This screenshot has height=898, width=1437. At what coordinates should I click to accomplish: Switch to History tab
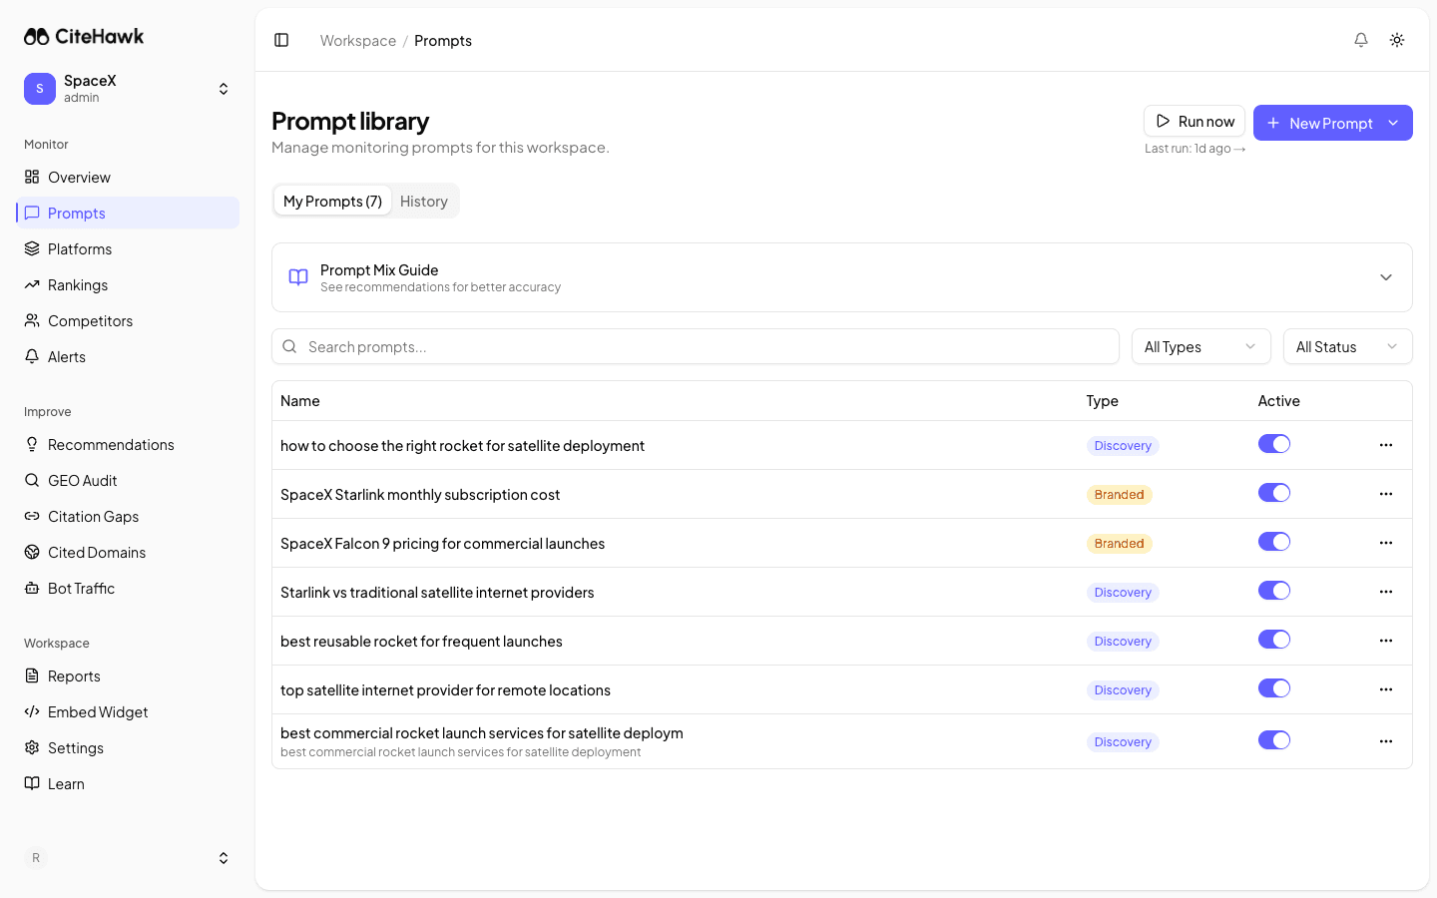[424, 201]
